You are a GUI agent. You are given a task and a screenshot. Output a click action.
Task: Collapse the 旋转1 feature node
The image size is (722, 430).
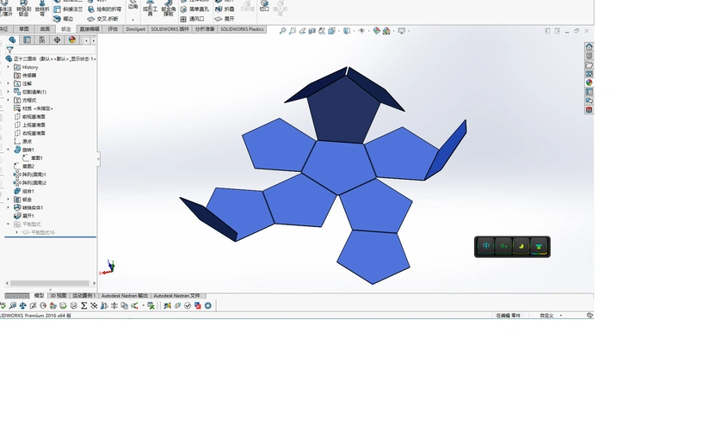tap(9, 150)
